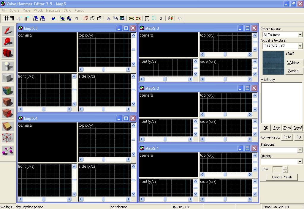Viewport: 304px width, 209px height.
Task: Click the Ungroup selection icon
Action: point(69,18)
